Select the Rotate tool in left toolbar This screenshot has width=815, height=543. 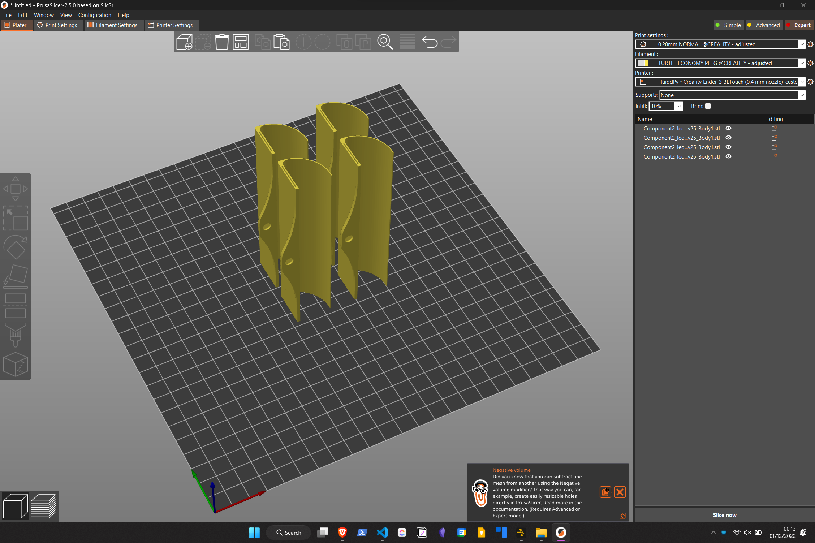pyautogui.click(x=15, y=247)
